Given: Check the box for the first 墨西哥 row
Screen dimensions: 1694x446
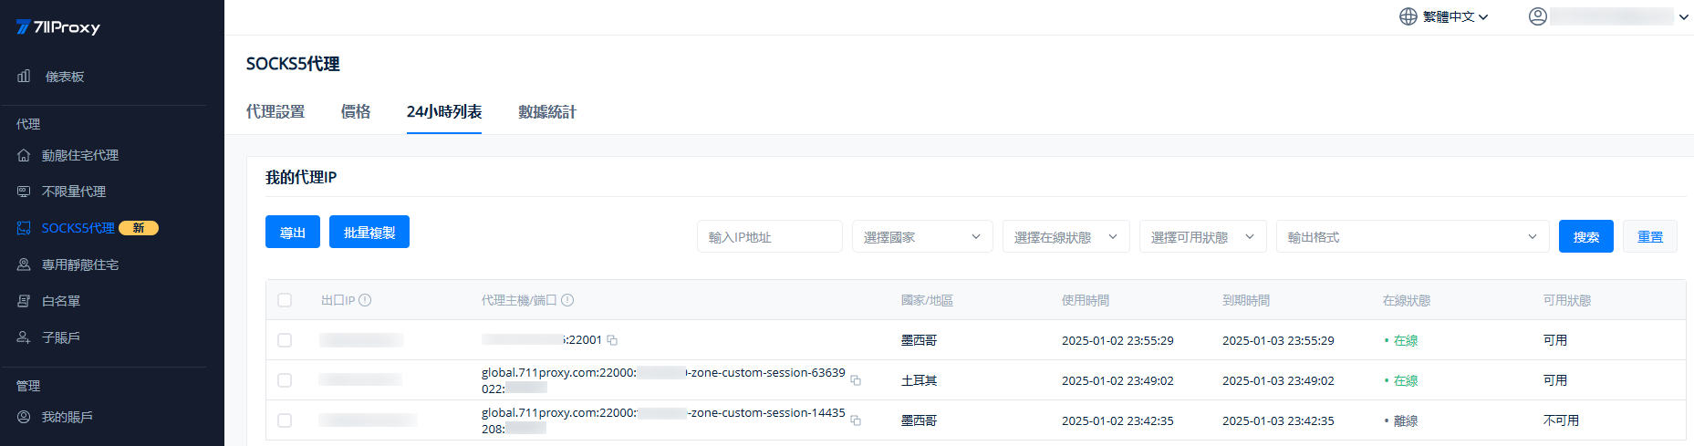Looking at the screenshot, I should 285,340.
